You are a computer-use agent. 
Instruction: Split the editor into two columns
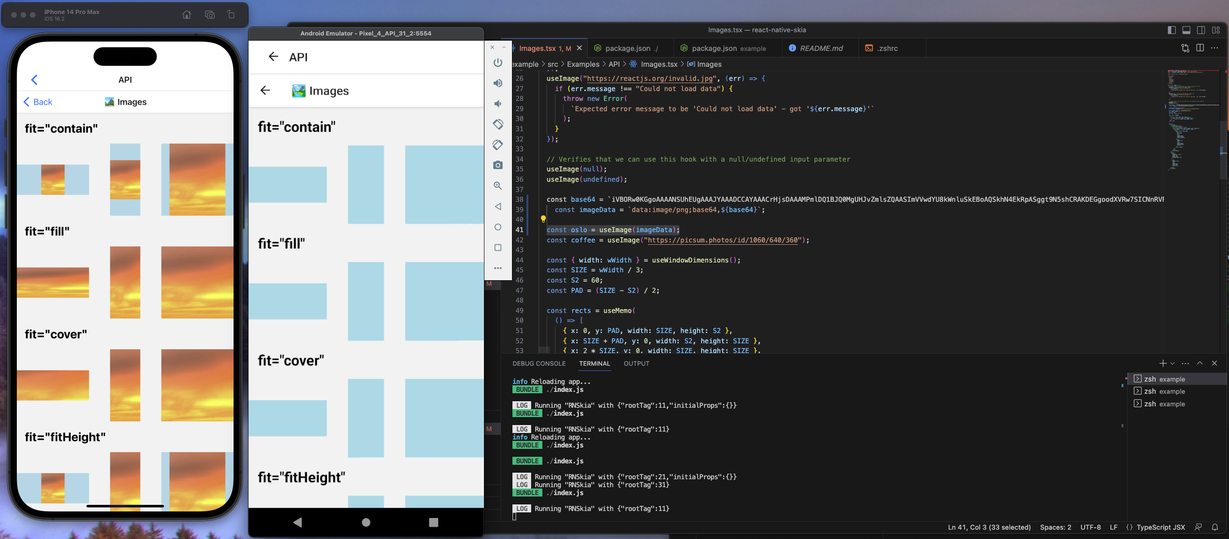tap(1200, 48)
